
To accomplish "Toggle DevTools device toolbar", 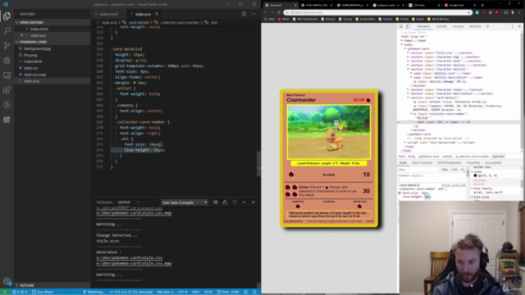I will point(408,26).
